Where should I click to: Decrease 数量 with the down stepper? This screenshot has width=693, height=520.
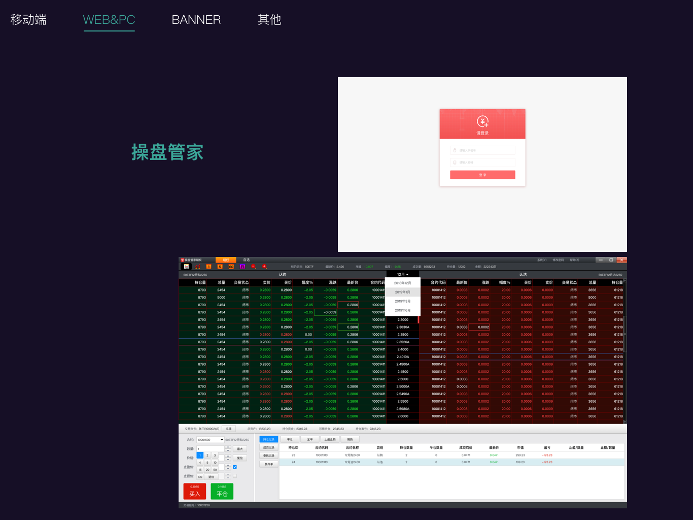(228, 450)
